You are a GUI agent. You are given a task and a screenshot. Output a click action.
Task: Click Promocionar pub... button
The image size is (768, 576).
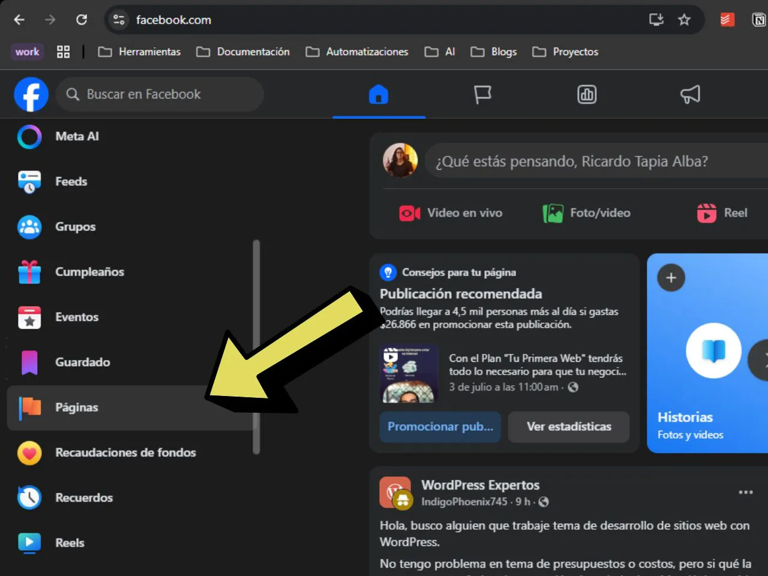tap(440, 427)
